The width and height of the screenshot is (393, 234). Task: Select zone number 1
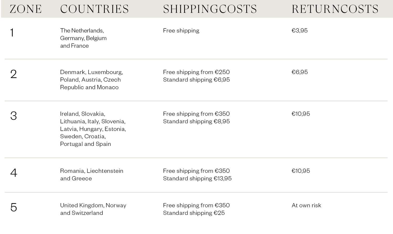pyautogui.click(x=12, y=33)
